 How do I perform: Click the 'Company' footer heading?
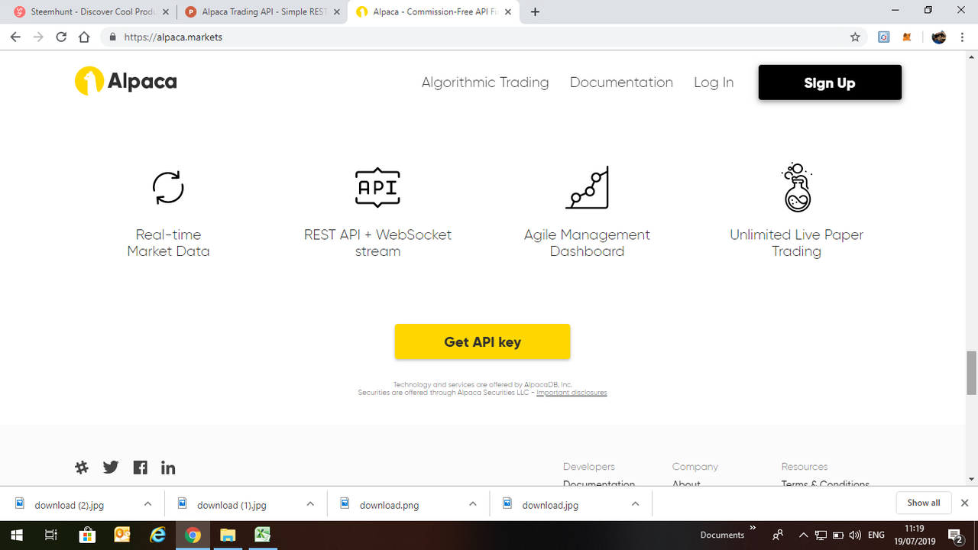[695, 467]
